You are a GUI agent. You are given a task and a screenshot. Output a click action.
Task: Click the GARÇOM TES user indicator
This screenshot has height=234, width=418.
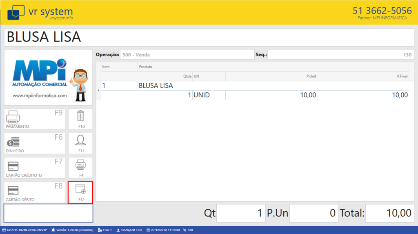point(129,230)
